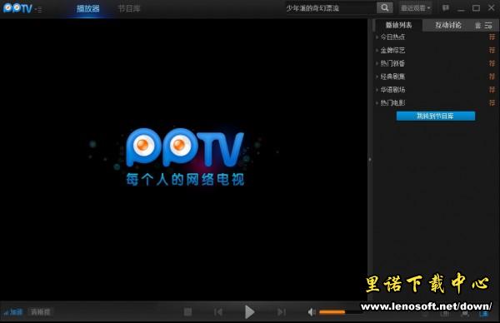Click orange 荐 badge on 热门新番 row

492,63
